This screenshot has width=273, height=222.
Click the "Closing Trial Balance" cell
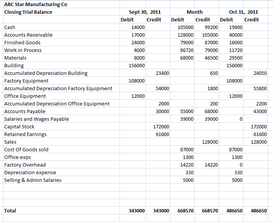click(28, 12)
